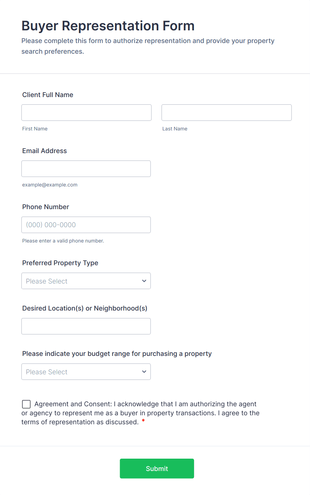Click the chevron arrow in Property Type dropdown

[x=144, y=281]
